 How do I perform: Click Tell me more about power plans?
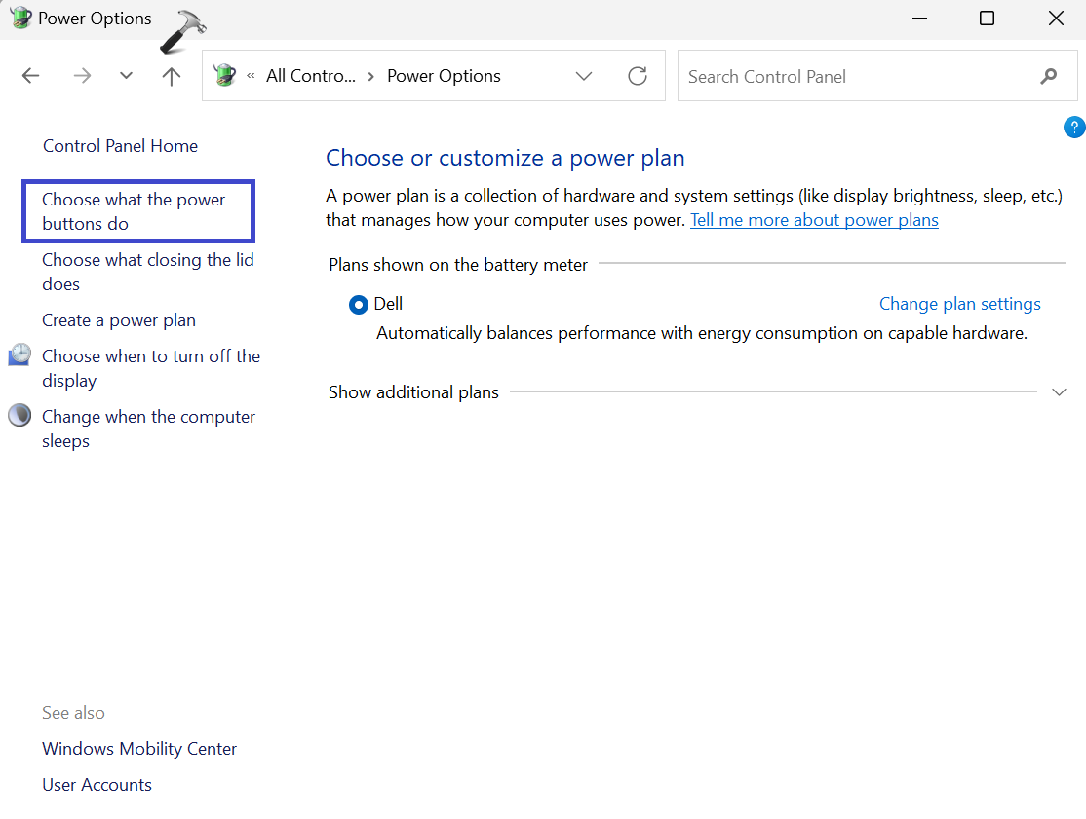(x=814, y=220)
